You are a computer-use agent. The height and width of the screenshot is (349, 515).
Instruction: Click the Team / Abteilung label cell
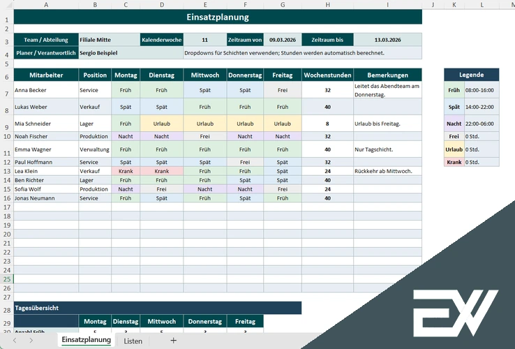tap(46, 40)
